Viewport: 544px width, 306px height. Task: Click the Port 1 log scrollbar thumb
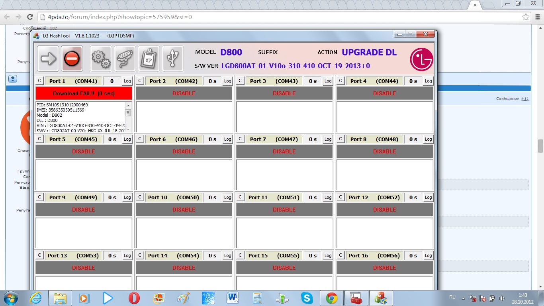coord(128,113)
